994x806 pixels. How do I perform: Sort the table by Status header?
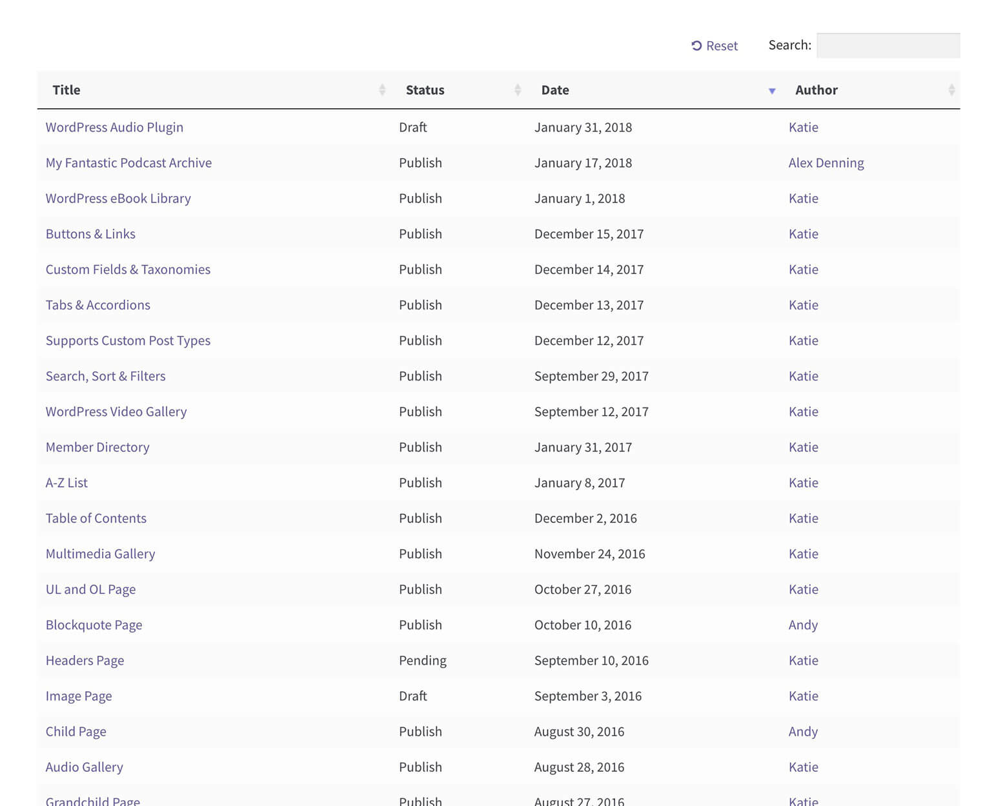(x=425, y=90)
